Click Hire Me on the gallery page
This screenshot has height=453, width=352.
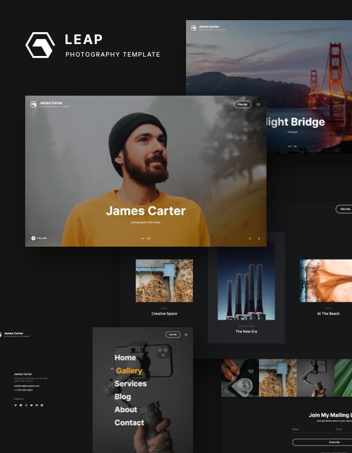[x=344, y=209]
